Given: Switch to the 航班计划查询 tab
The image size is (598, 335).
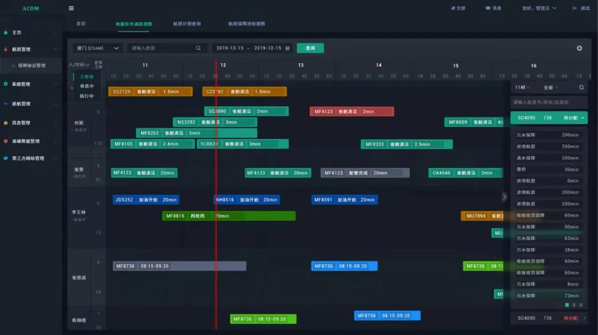Looking at the screenshot, I should click(187, 24).
